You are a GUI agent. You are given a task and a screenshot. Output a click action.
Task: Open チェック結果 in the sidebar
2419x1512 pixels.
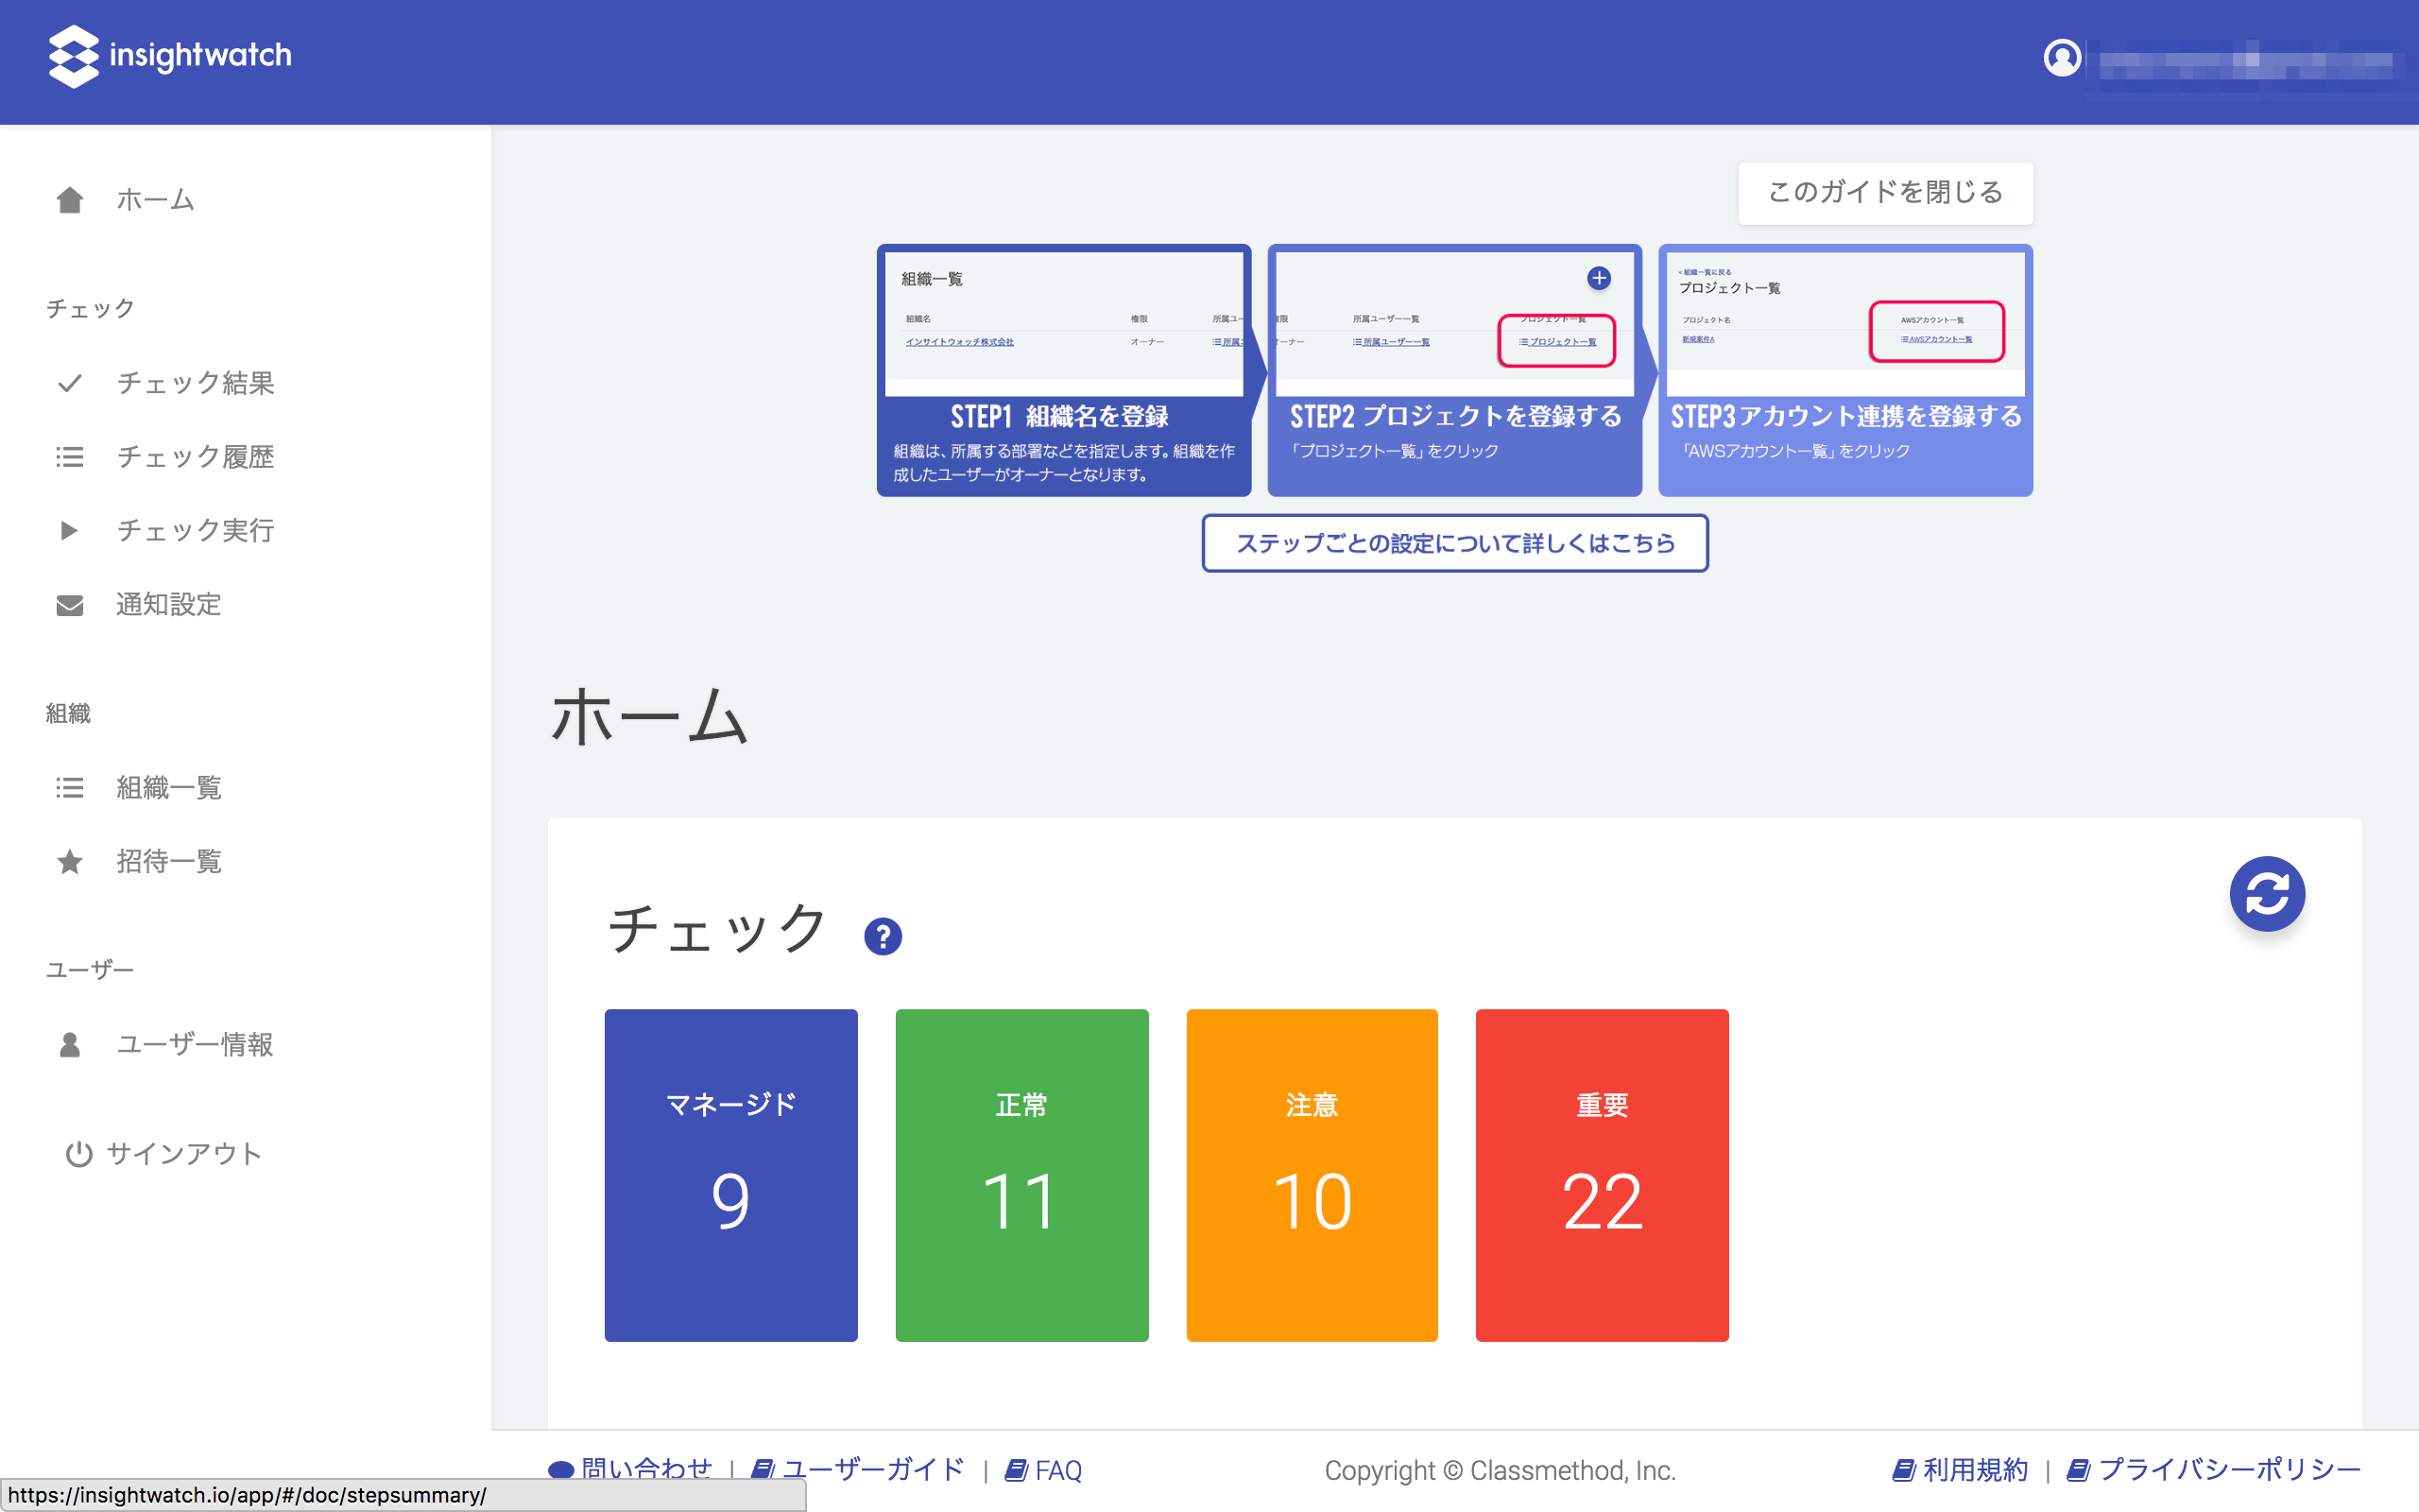coord(195,383)
